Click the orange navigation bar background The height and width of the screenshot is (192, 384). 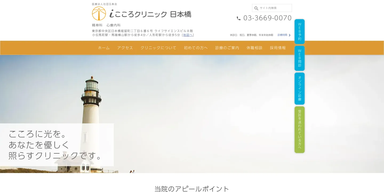[53, 48]
